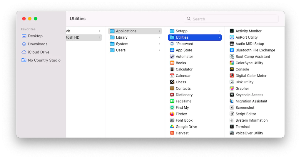Click the red close window button
The width and height of the screenshot is (301, 159).
coord(24,18)
